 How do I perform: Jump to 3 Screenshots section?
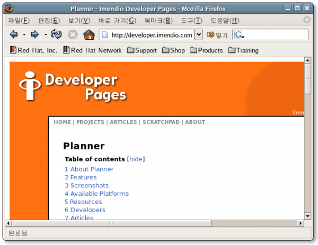click(x=87, y=186)
